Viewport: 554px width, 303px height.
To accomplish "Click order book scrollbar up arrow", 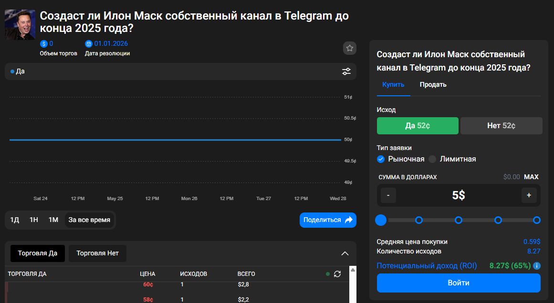I will 352,270.
